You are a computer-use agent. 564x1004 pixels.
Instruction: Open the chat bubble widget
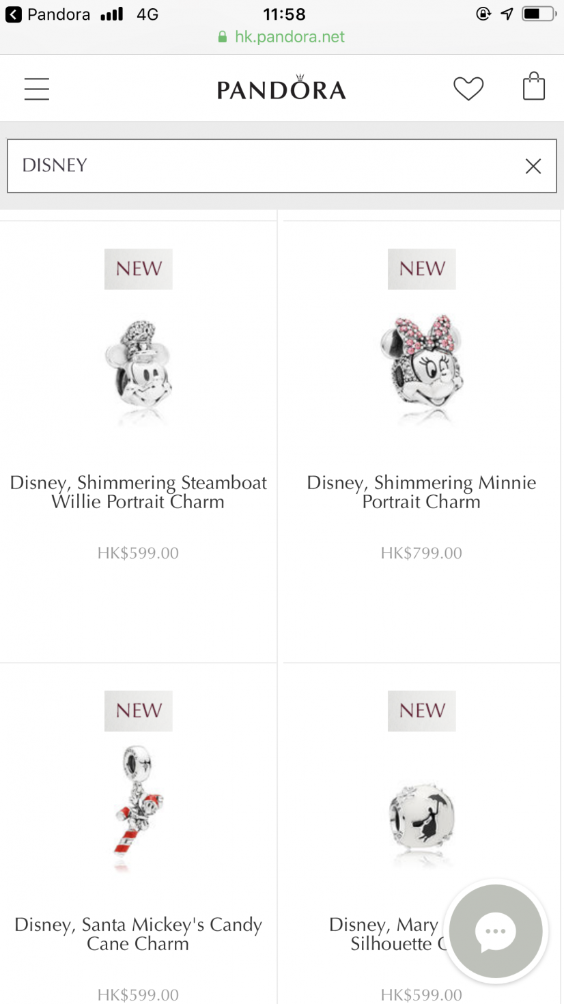point(496,931)
